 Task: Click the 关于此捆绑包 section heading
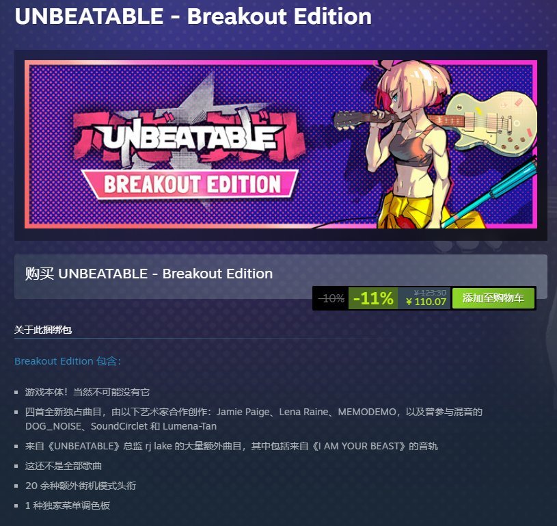pos(43,330)
